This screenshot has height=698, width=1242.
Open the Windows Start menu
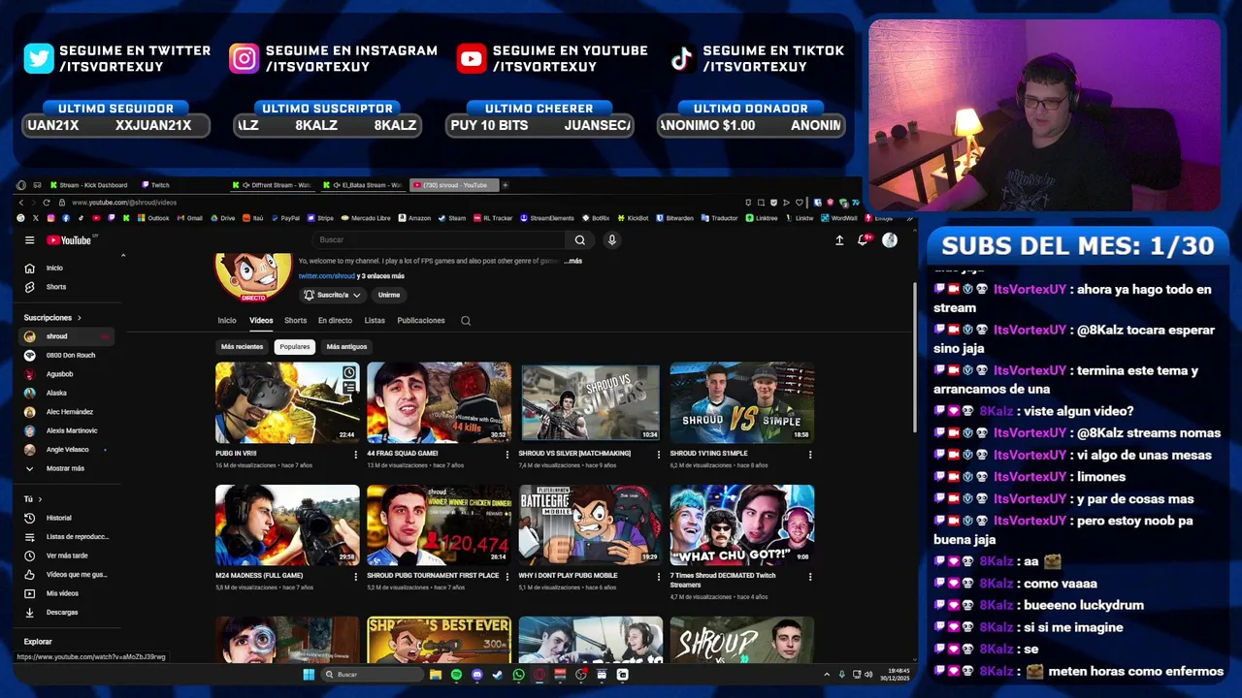pos(309,674)
